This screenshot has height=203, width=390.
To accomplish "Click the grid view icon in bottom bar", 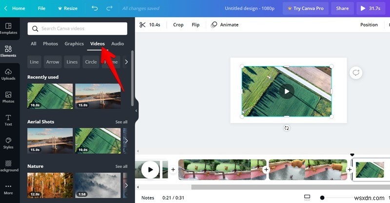I will [307, 197].
